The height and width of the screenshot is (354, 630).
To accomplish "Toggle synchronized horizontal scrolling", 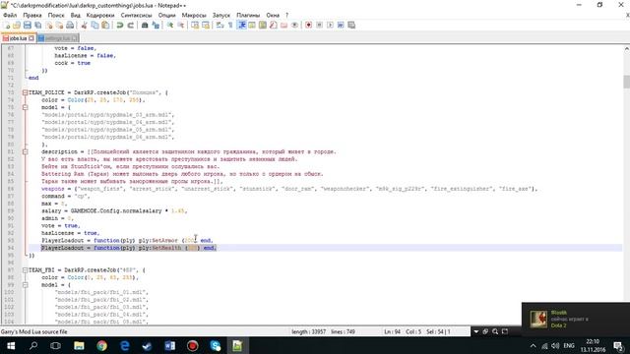I will (206, 26).
